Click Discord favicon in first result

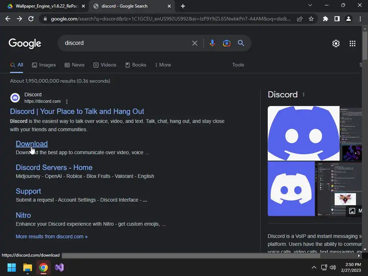coord(15,98)
